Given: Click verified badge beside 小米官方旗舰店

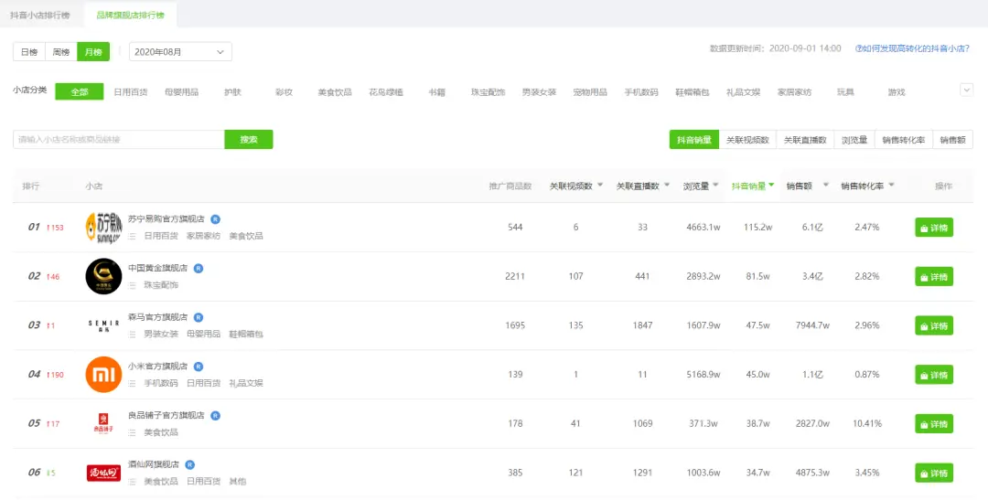Looking at the screenshot, I should click(x=199, y=367).
